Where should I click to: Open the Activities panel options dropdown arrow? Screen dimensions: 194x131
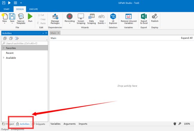click(43, 33)
